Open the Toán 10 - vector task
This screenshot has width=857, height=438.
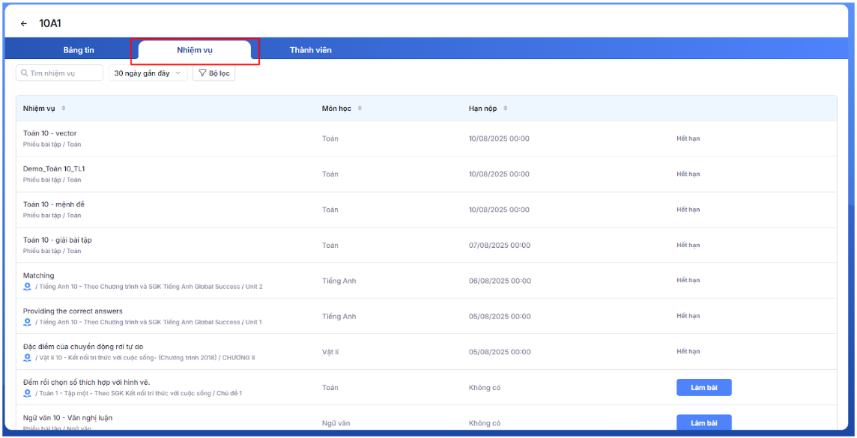tap(50, 133)
